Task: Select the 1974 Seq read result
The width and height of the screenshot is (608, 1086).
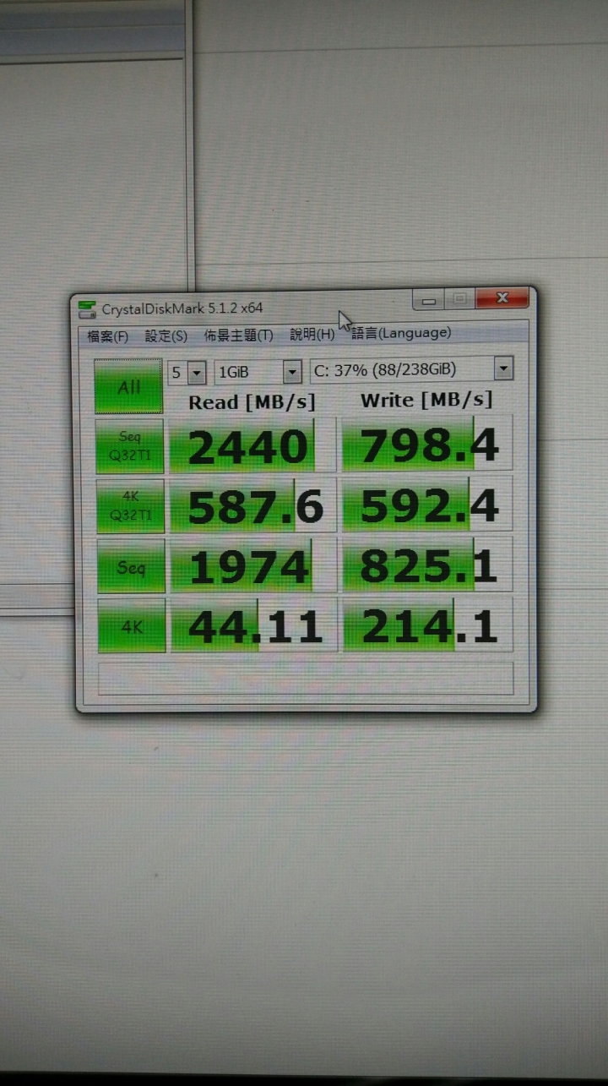Action: coord(253,565)
